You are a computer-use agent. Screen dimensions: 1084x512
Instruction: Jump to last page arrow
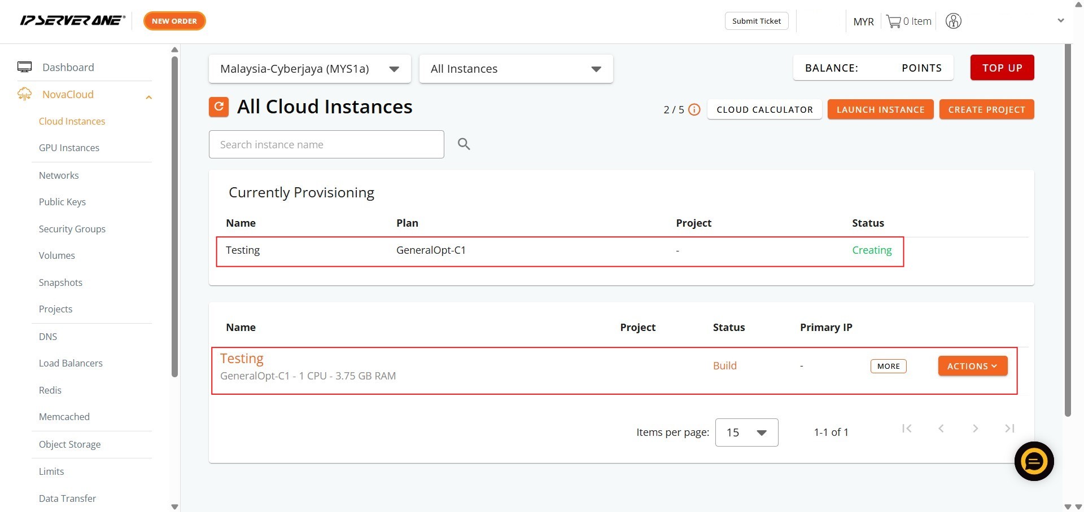[1009, 429]
